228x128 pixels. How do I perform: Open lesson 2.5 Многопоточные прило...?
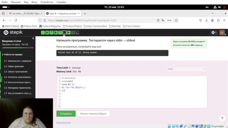click(17, 82)
